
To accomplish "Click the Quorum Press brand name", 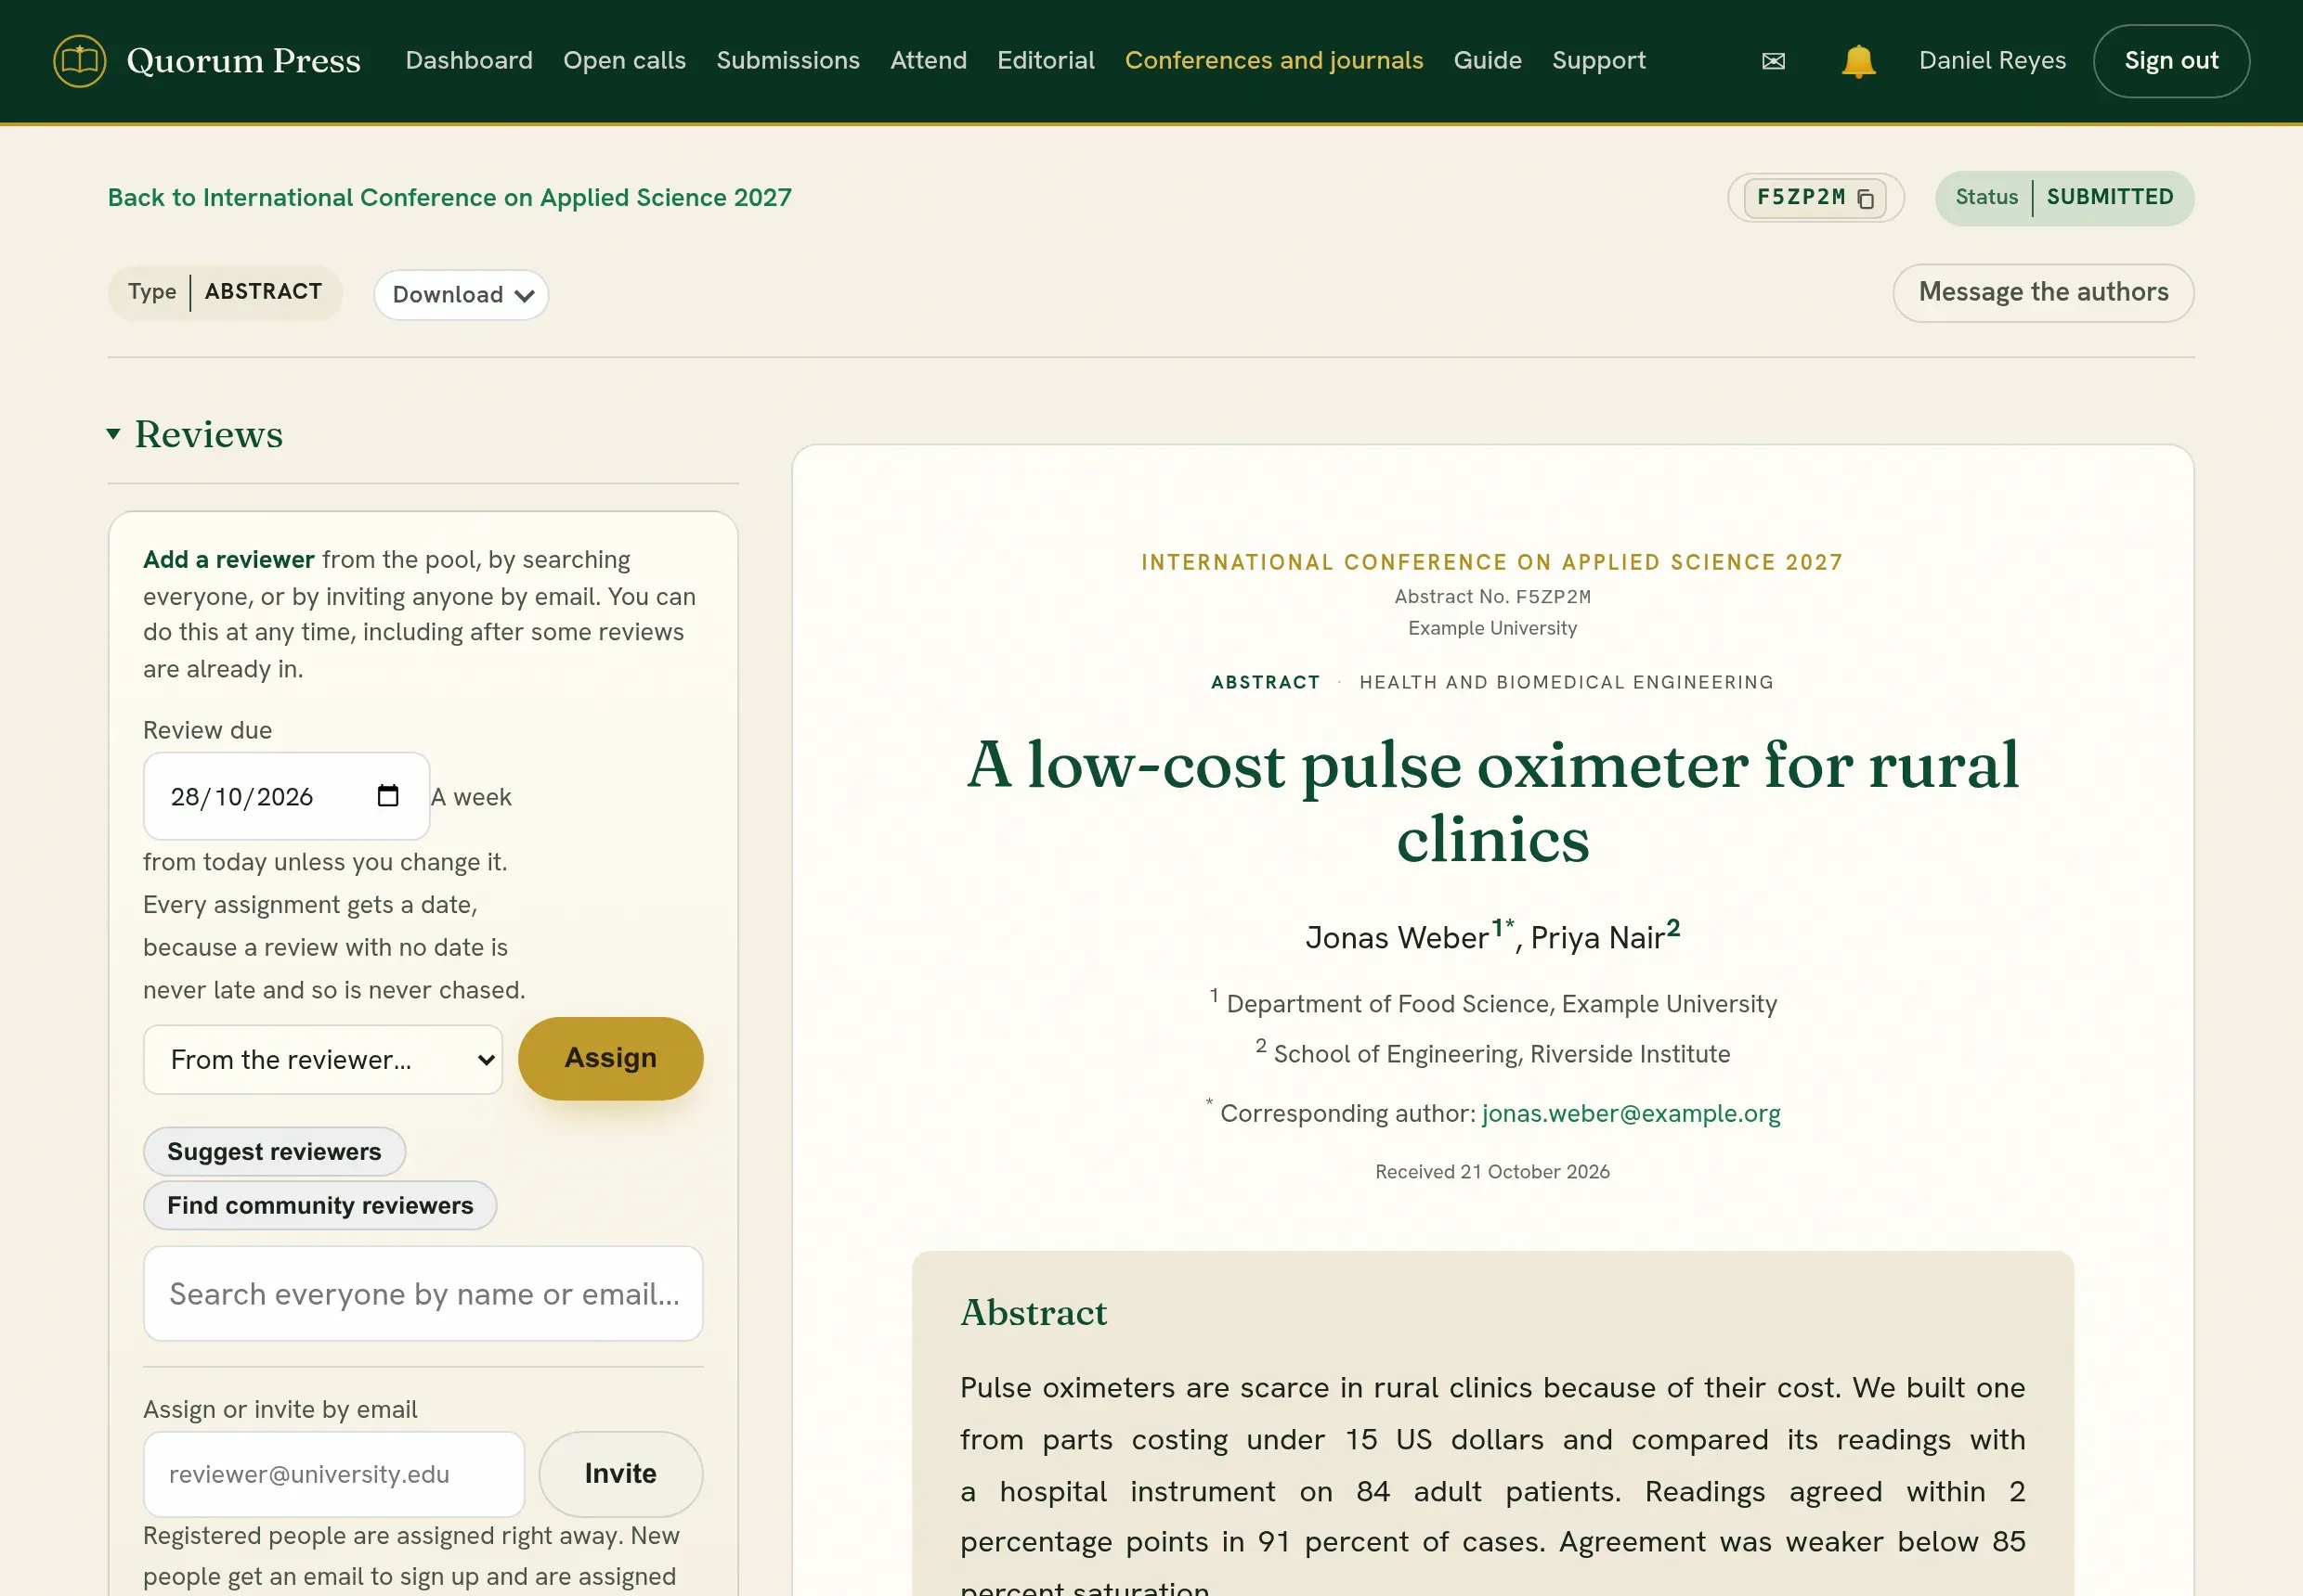I will point(243,61).
